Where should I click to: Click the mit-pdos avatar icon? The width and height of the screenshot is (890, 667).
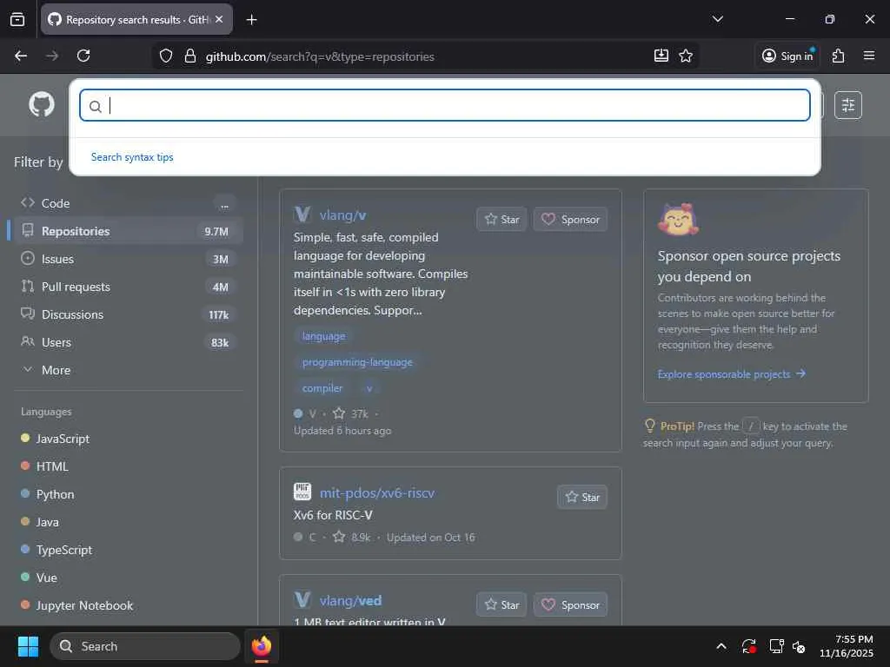point(302,492)
